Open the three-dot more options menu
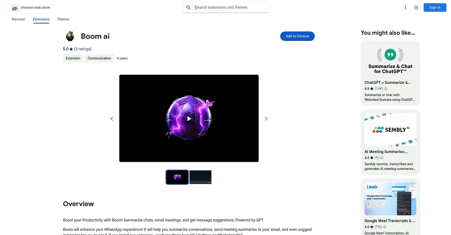 pos(405,7)
